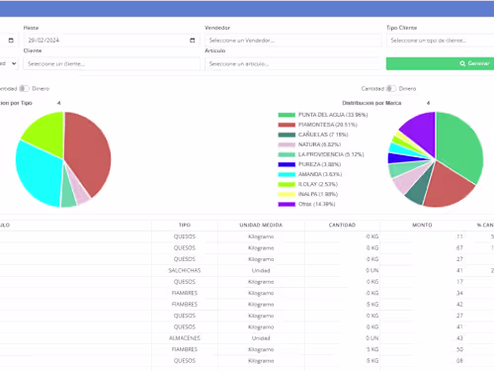Expand the partially visible select arrow at left
The height and width of the screenshot is (371, 494).
coord(14,63)
